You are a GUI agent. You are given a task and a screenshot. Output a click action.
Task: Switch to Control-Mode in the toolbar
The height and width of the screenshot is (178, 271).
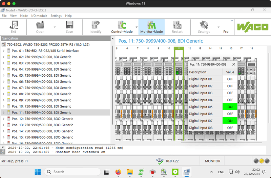(x=122, y=27)
